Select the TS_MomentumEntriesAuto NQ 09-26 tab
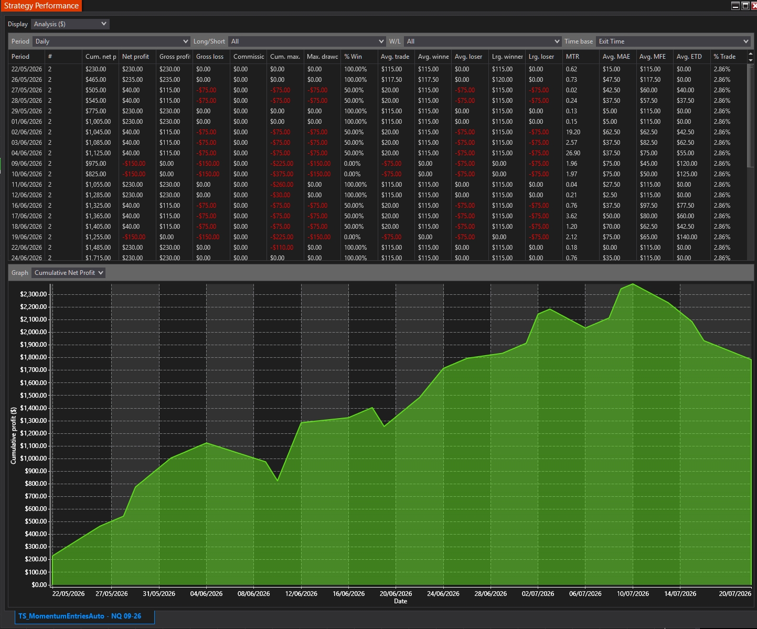 pyautogui.click(x=80, y=616)
